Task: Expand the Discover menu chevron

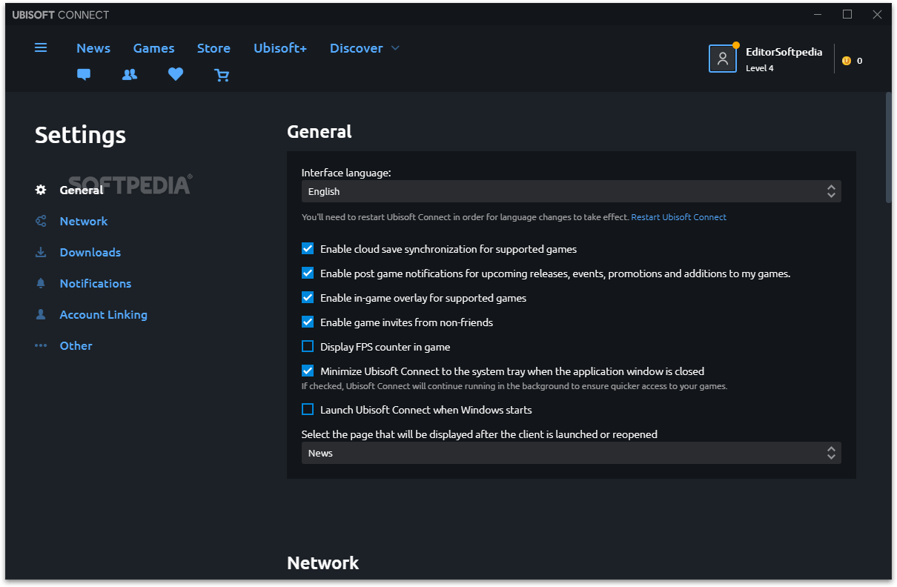Action: click(395, 48)
